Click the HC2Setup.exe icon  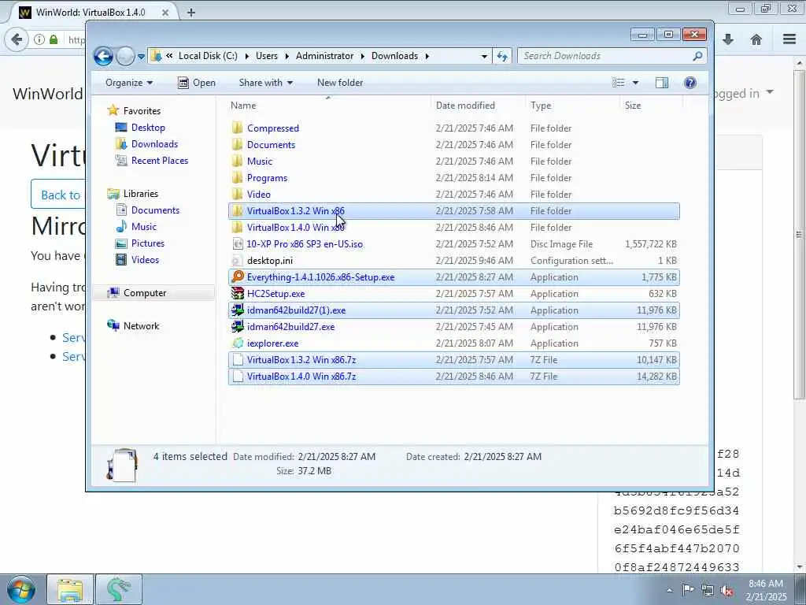click(238, 293)
